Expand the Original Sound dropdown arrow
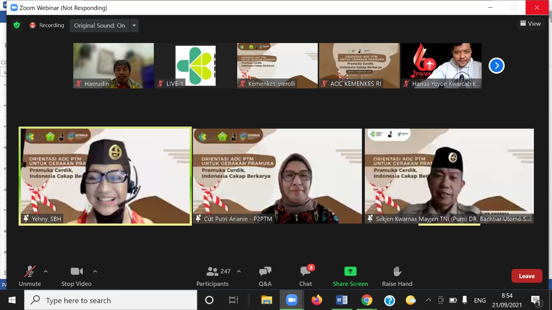 (x=134, y=25)
